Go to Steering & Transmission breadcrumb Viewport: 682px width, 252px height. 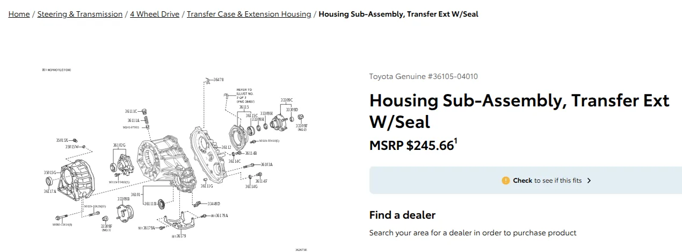(80, 14)
